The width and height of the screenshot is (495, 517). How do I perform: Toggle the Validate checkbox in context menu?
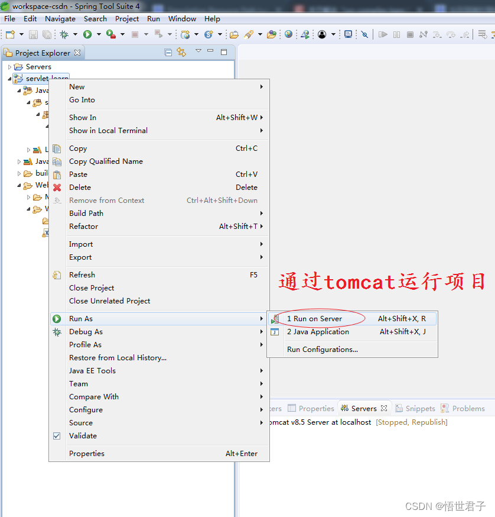point(57,436)
